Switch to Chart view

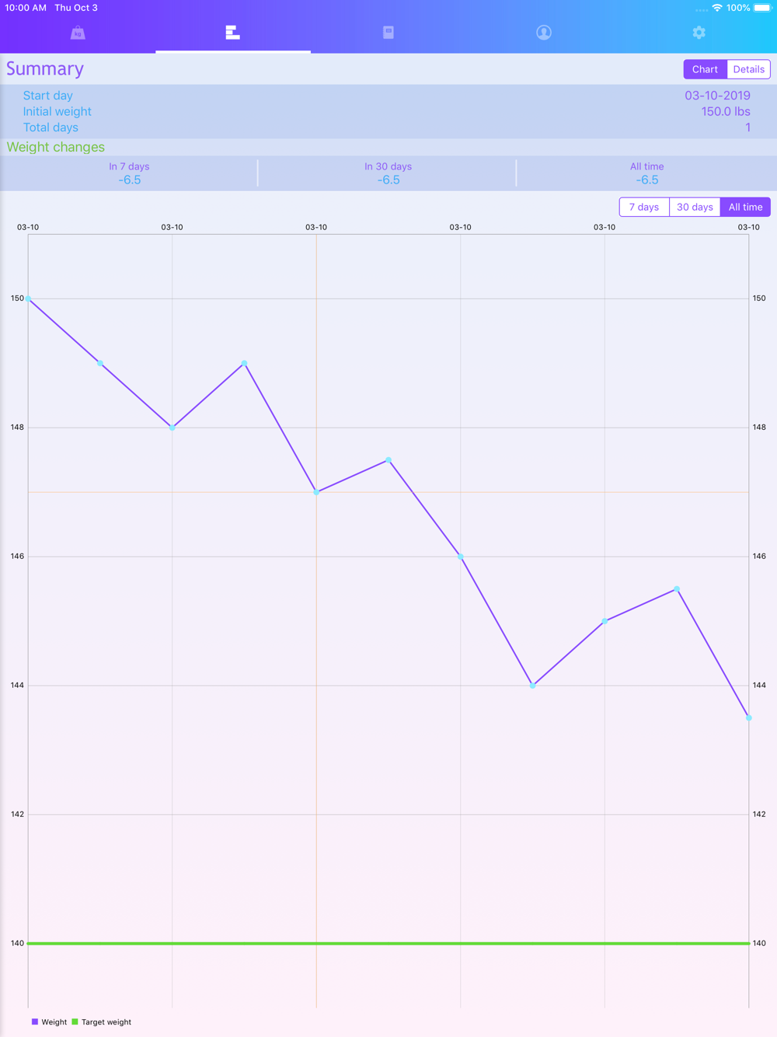[x=705, y=69]
